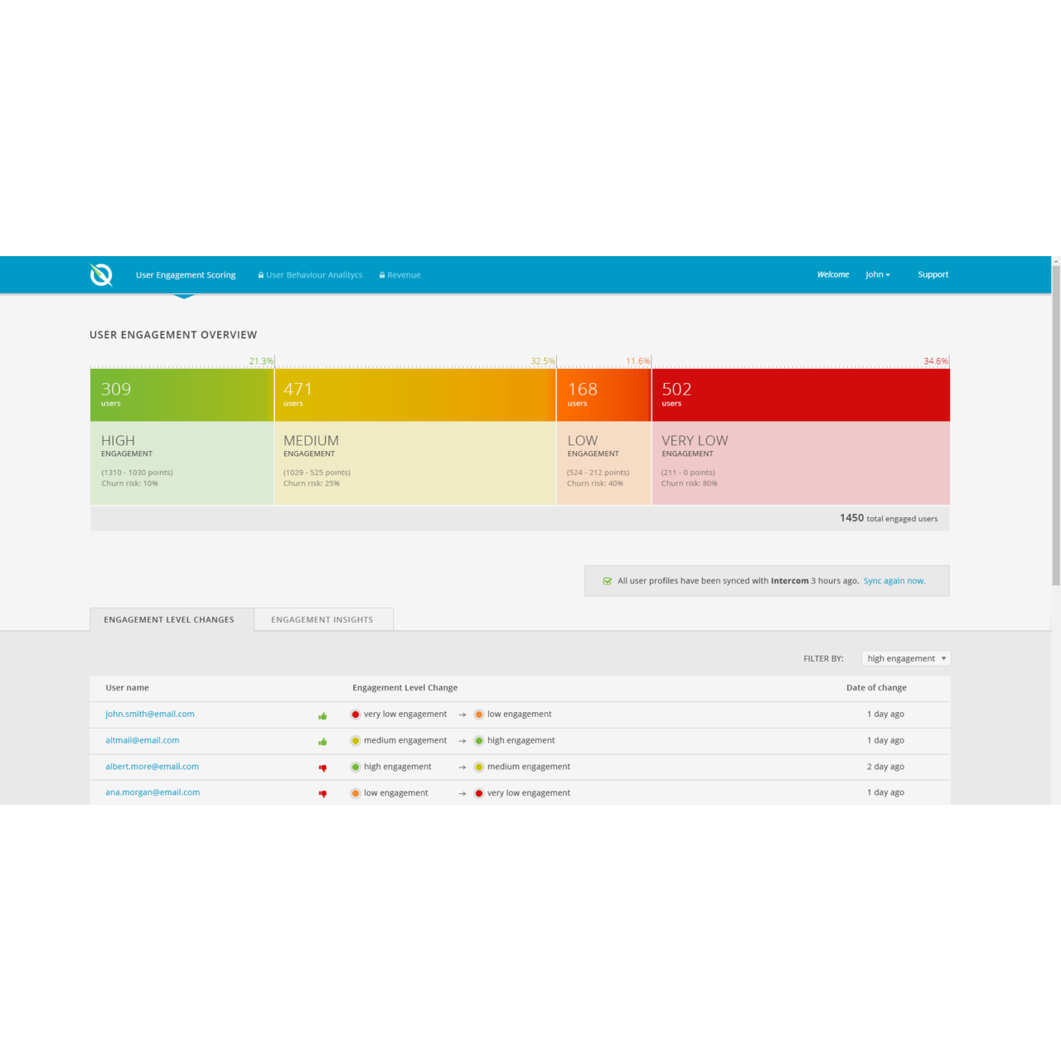This screenshot has width=1061, height=1061.
Task: Click the green sync checkmark icon
Action: pos(608,581)
